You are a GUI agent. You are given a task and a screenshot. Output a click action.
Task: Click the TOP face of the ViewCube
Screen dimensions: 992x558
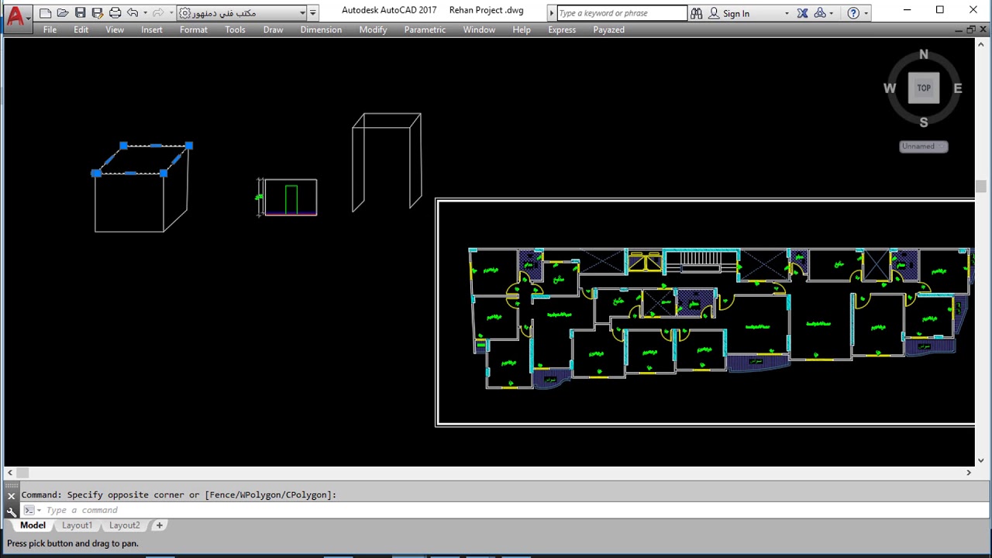click(x=924, y=88)
